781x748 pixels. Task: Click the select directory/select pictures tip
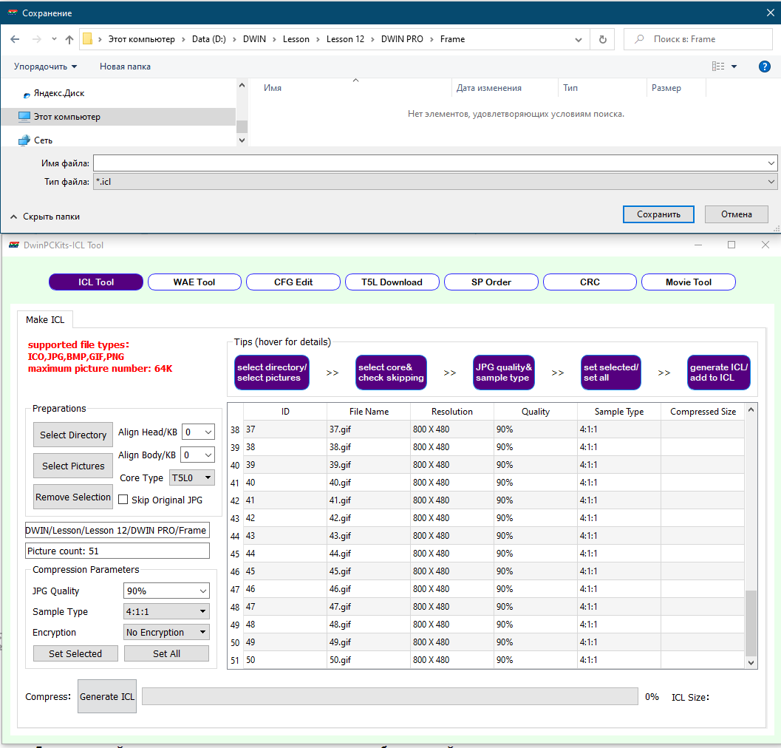pyautogui.click(x=272, y=373)
